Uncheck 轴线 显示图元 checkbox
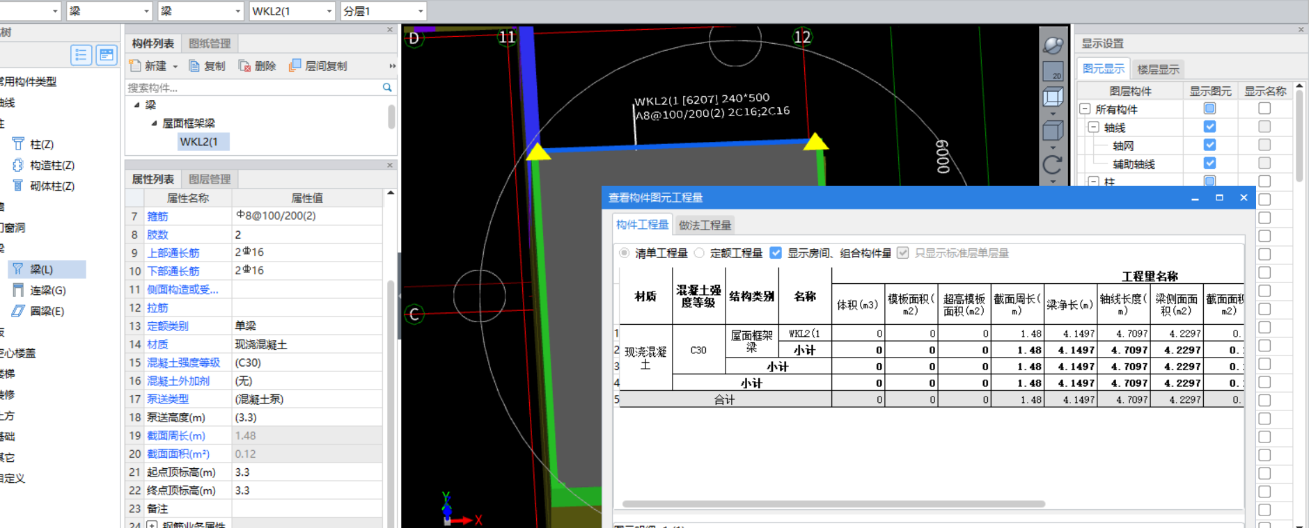 click(1210, 127)
